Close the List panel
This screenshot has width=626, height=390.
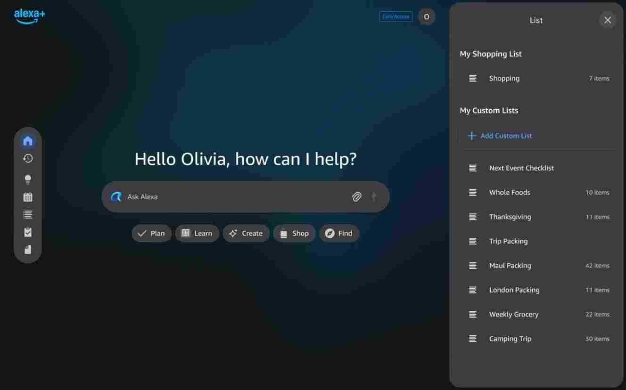click(x=608, y=20)
